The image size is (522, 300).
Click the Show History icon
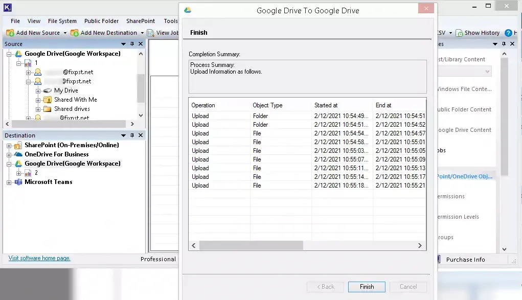pos(459,33)
